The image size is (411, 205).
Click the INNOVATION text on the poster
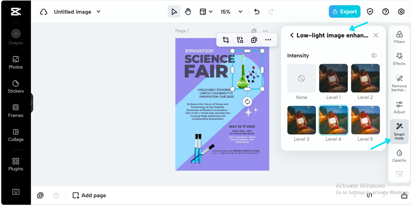point(199,51)
